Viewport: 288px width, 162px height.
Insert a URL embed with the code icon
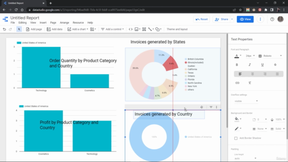tap(130, 29)
